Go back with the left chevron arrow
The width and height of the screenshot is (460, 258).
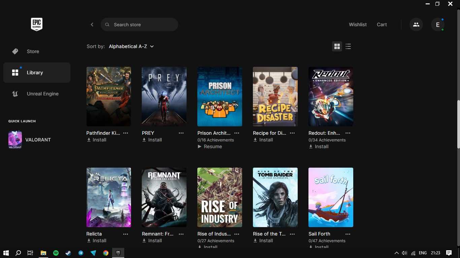[92, 25]
